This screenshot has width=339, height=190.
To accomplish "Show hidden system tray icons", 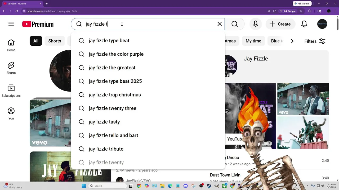I will coord(307,186).
